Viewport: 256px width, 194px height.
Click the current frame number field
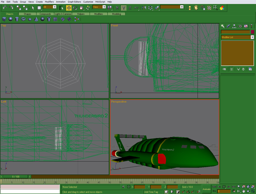pyautogui.click(x=224, y=191)
